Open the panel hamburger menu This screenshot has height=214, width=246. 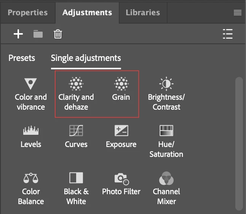click(237, 13)
